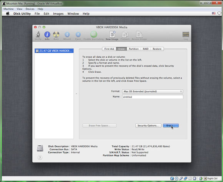Viewport: 223px width, 182px height.
Task: Click the Security Options button
Action: [148, 125]
